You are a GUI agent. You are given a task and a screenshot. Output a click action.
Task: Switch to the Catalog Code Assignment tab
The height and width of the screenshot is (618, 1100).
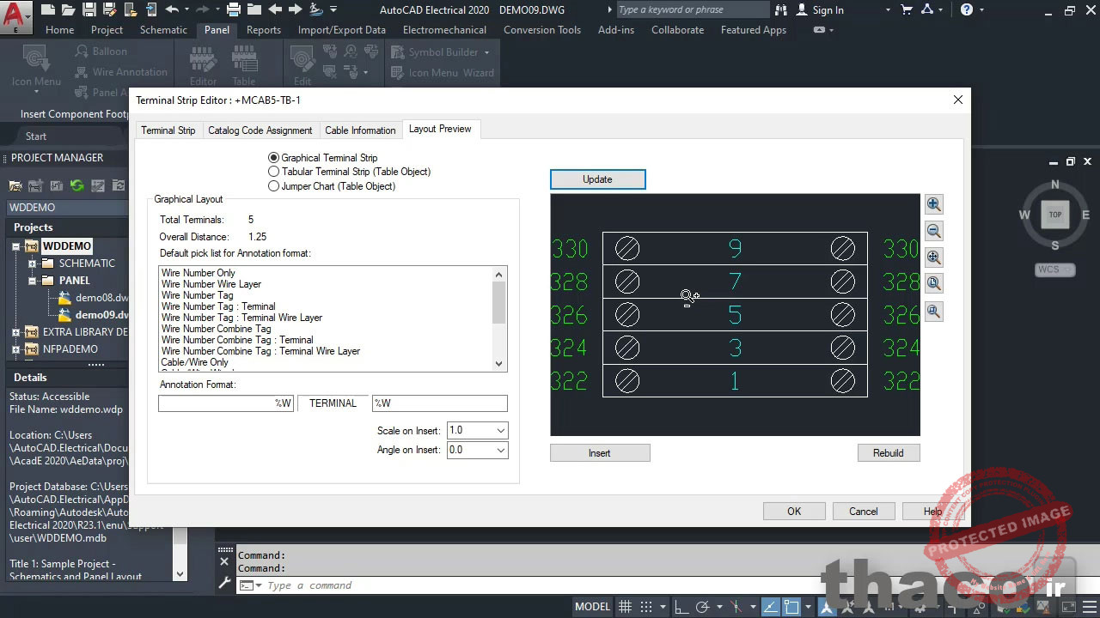(x=260, y=130)
